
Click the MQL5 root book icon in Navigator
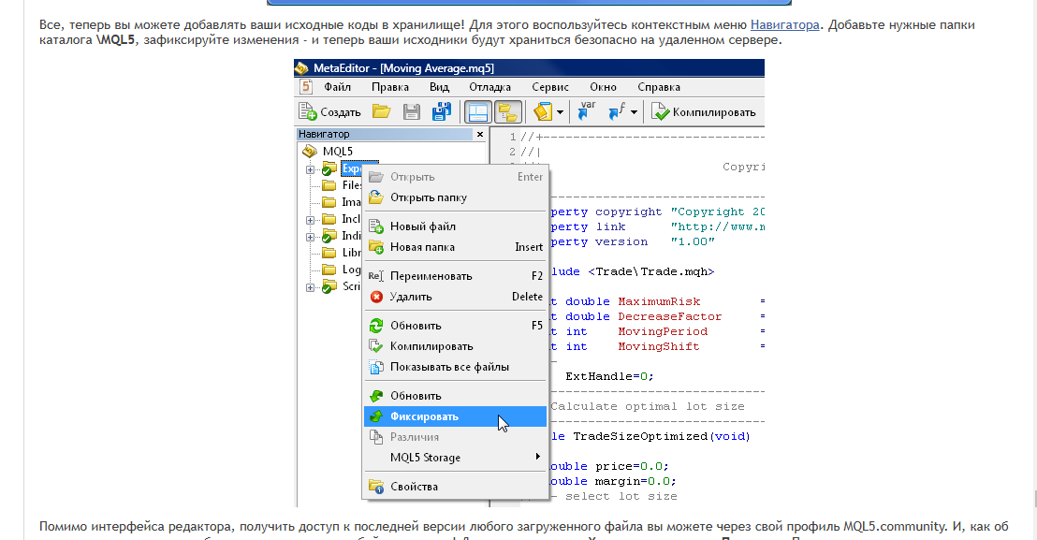point(310,151)
